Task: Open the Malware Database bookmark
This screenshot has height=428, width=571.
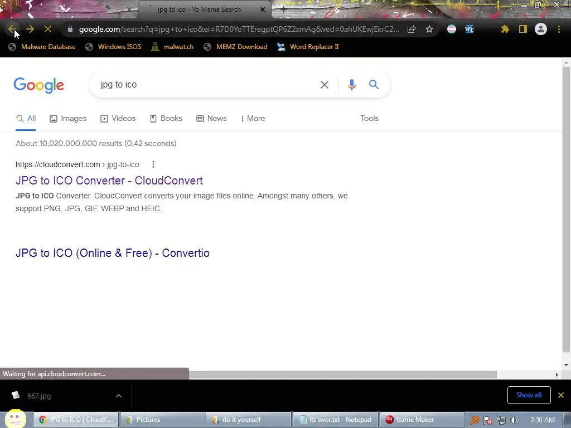Action: pos(42,47)
